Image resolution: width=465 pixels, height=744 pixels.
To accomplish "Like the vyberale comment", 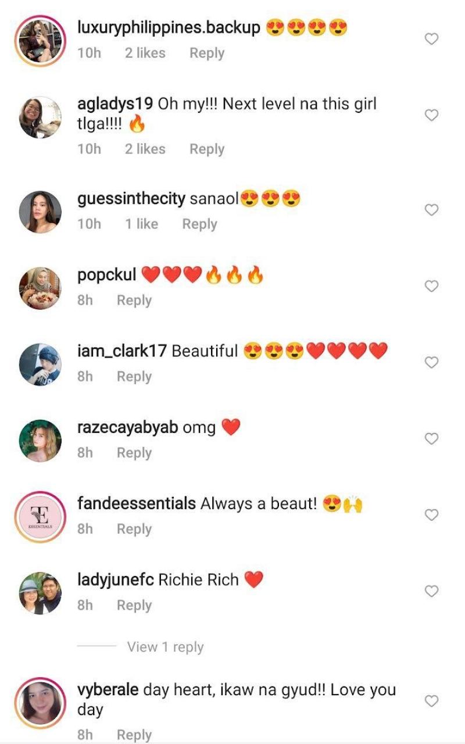I will pyautogui.click(x=431, y=701).
